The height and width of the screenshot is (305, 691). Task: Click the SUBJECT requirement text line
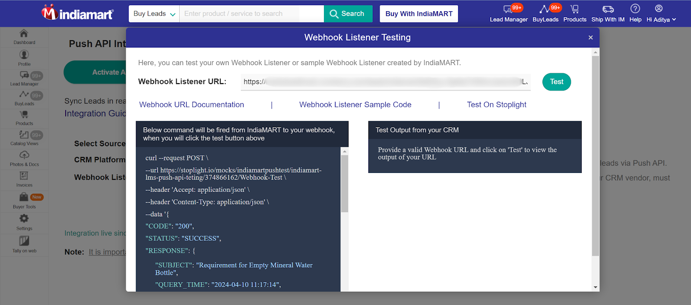point(234,269)
